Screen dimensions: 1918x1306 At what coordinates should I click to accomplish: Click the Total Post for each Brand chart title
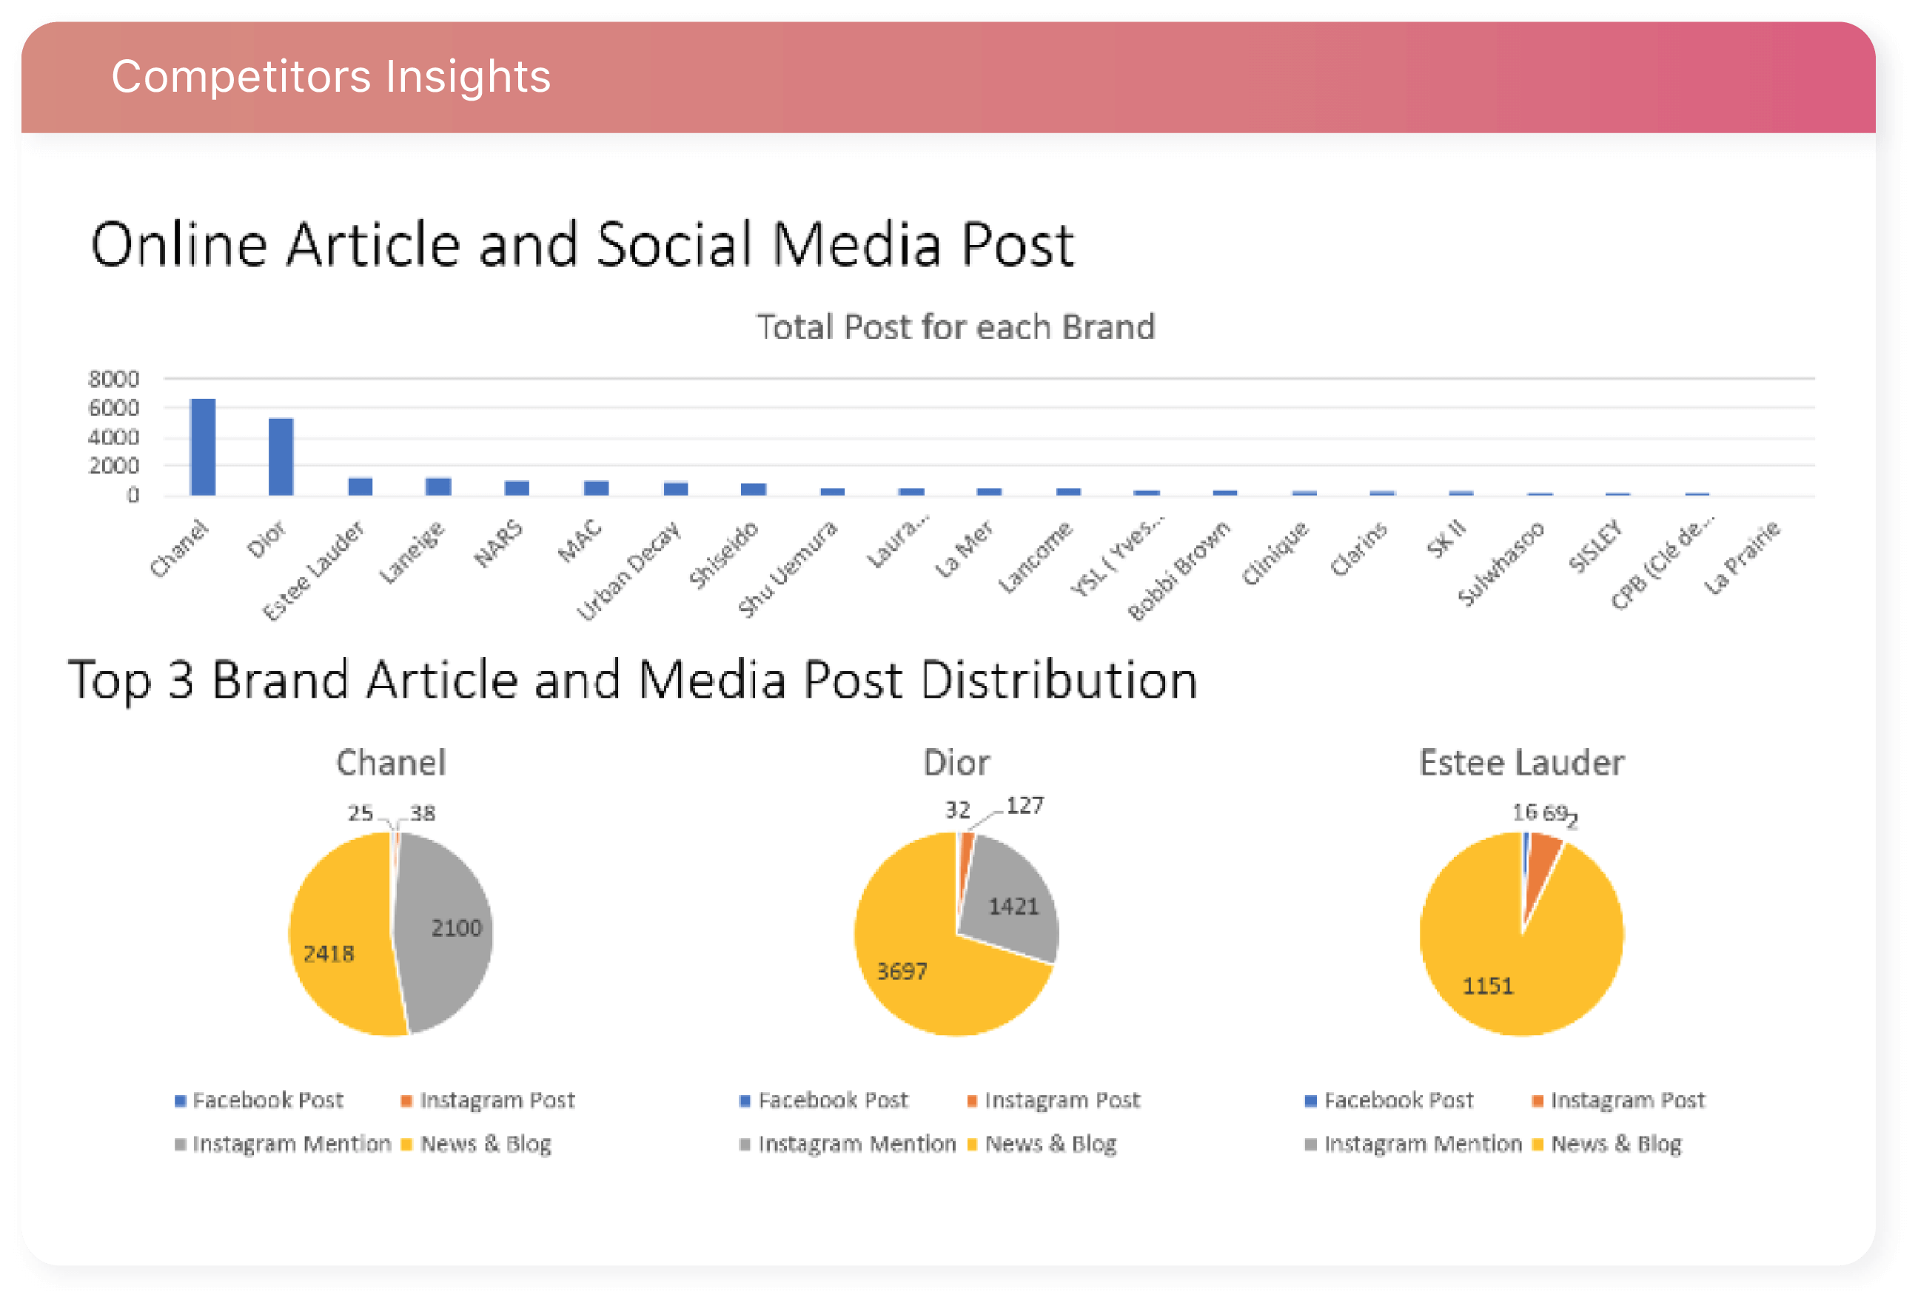956,327
